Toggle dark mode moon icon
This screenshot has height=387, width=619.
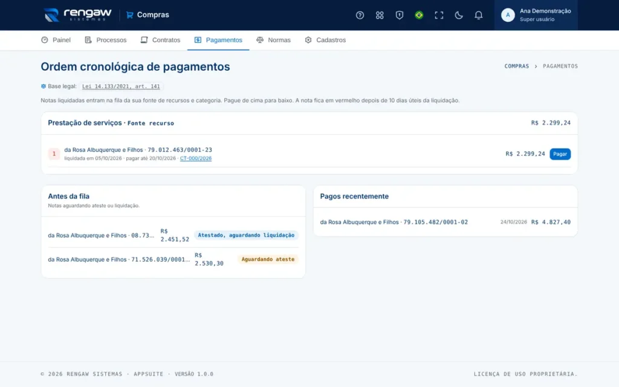pyautogui.click(x=458, y=15)
